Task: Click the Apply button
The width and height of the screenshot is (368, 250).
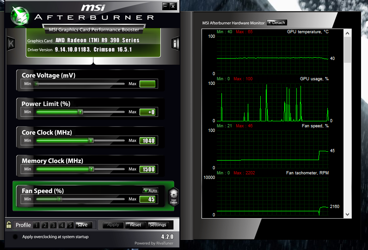Action: coord(113,225)
